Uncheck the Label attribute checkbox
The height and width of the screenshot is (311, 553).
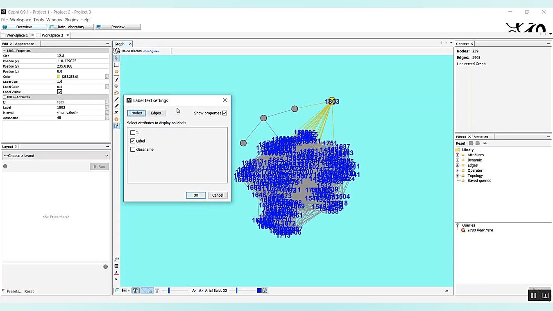pos(133,141)
